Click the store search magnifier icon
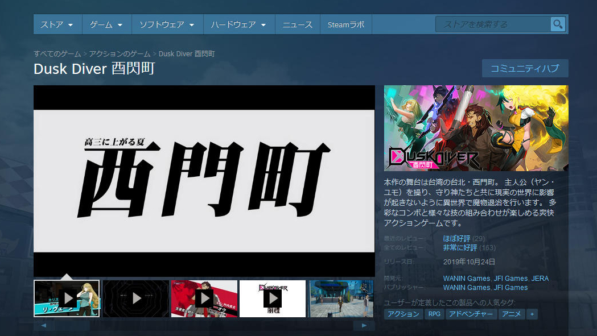Screen dimensions: 597x336 [558, 24]
